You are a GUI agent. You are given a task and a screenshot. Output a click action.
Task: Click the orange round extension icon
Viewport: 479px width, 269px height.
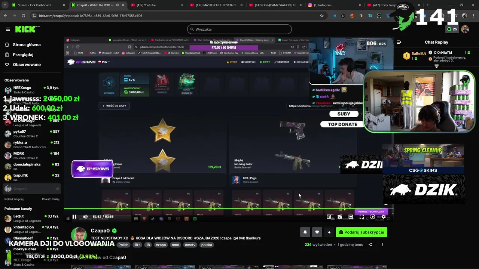click(352, 16)
